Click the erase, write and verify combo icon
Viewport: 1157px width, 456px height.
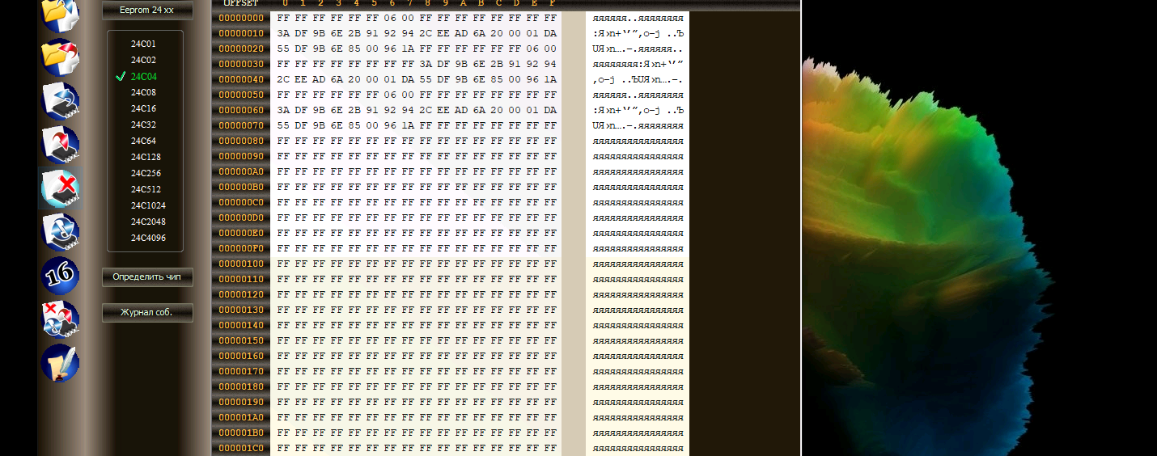point(60,319)
